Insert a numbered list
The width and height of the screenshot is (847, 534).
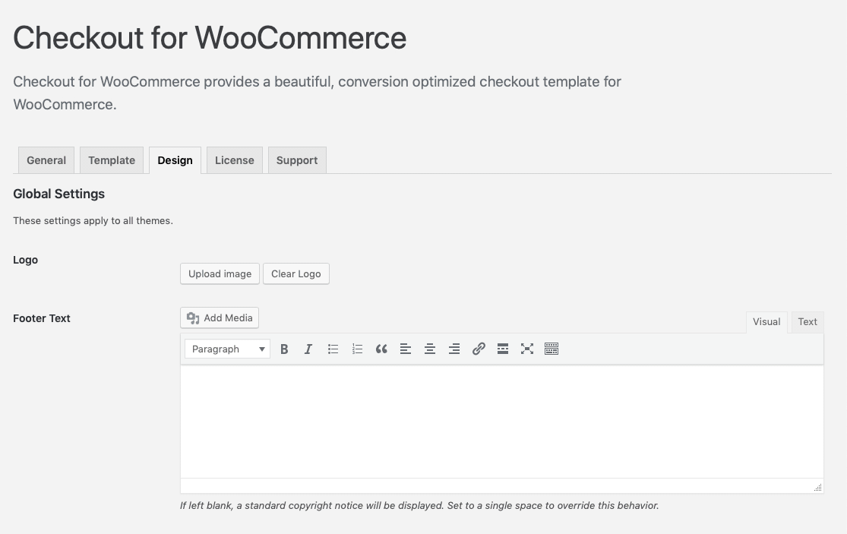357,349
